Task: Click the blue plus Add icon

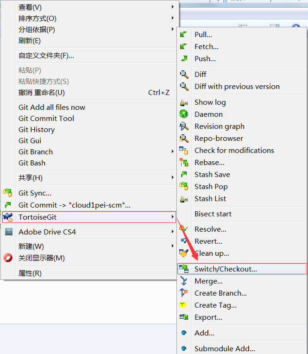Action: [184, 333]
